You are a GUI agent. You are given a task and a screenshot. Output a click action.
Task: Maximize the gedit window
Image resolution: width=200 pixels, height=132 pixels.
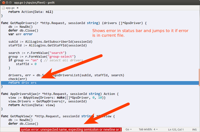[x=10, y=2]
